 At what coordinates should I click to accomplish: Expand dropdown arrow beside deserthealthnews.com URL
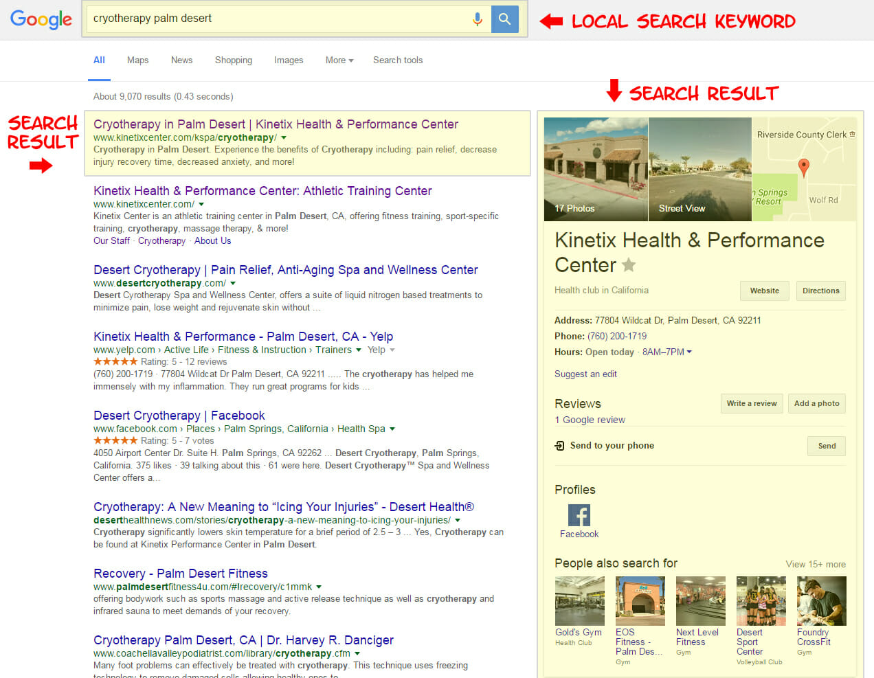pos(458,521)
